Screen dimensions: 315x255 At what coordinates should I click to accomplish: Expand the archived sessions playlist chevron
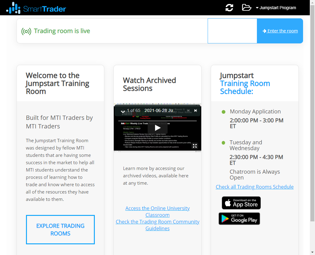[x=123, y=111]
